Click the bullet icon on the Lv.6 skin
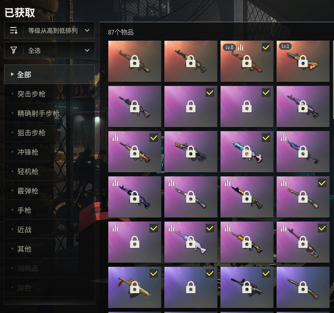Screen dimensions: 334x313 point(240,47)
